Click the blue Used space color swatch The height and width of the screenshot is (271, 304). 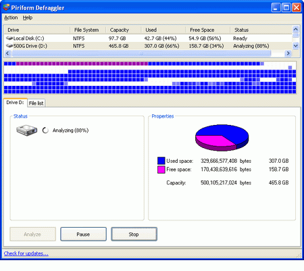(161, 161)
